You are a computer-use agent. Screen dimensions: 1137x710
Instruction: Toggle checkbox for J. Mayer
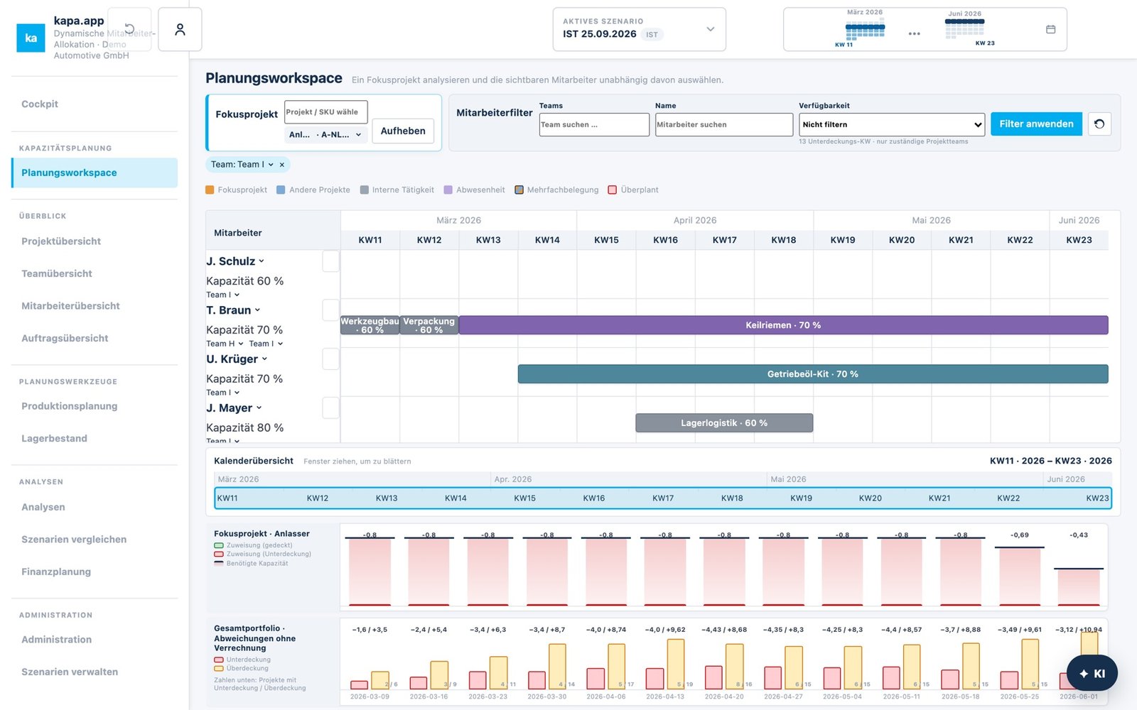330,408
